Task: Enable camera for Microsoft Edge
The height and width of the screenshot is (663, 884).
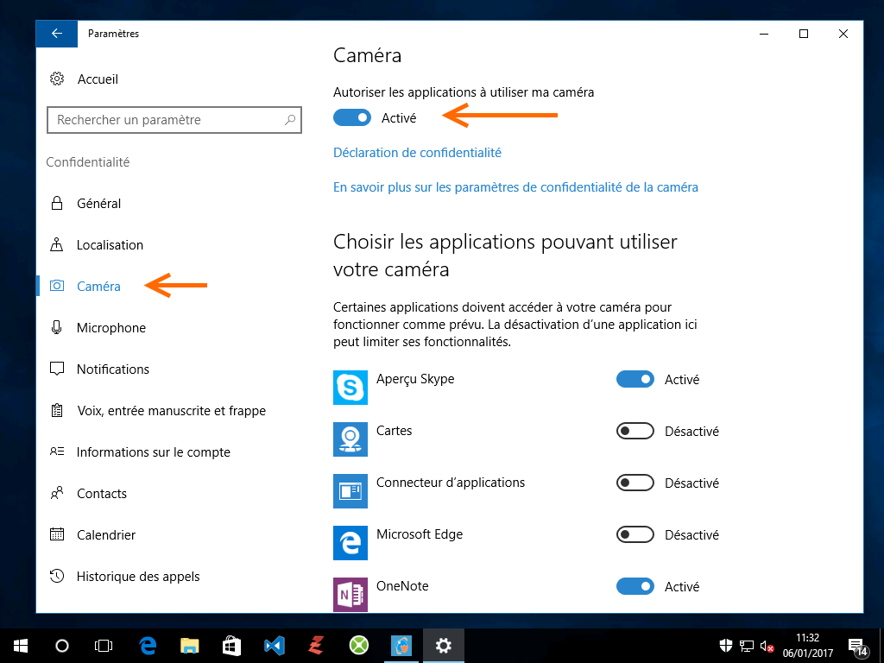Action: (635, 534)
